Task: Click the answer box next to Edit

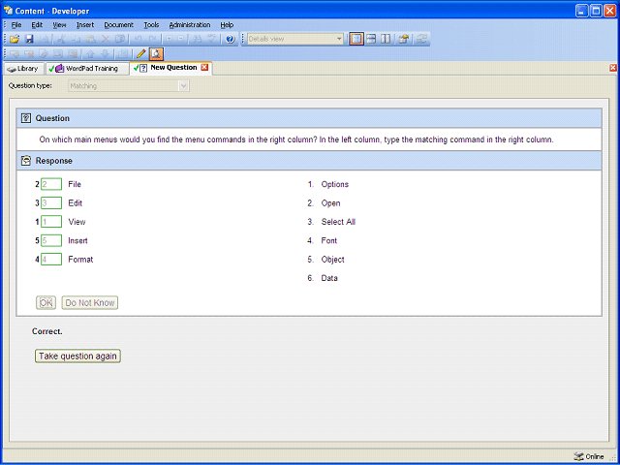Action: click(x=51, y=202)
